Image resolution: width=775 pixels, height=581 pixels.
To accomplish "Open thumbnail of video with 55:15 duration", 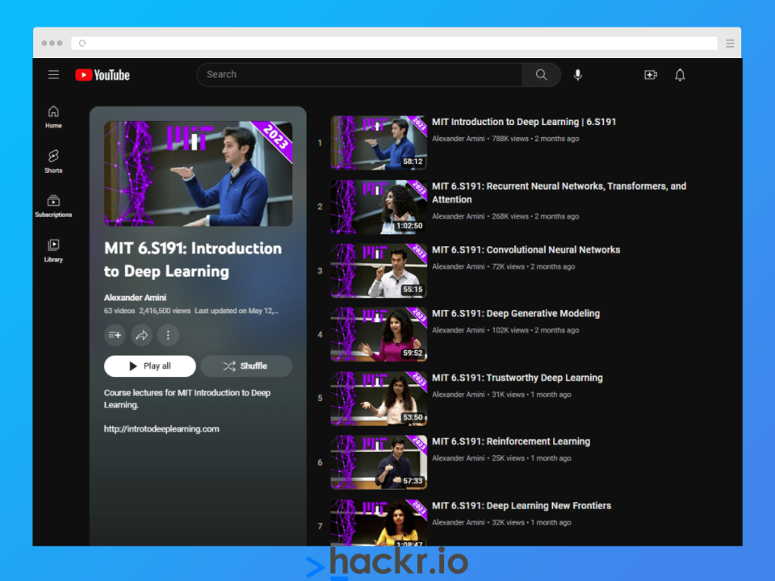I will tap(379, 271).
